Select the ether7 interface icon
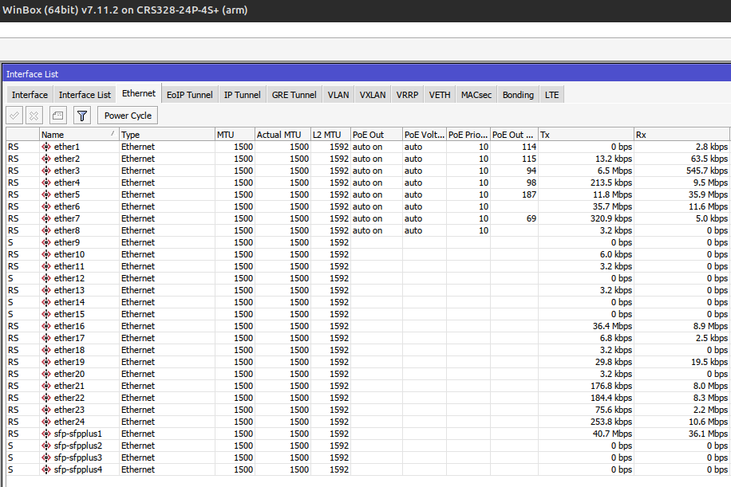 (x=46, y=218)
